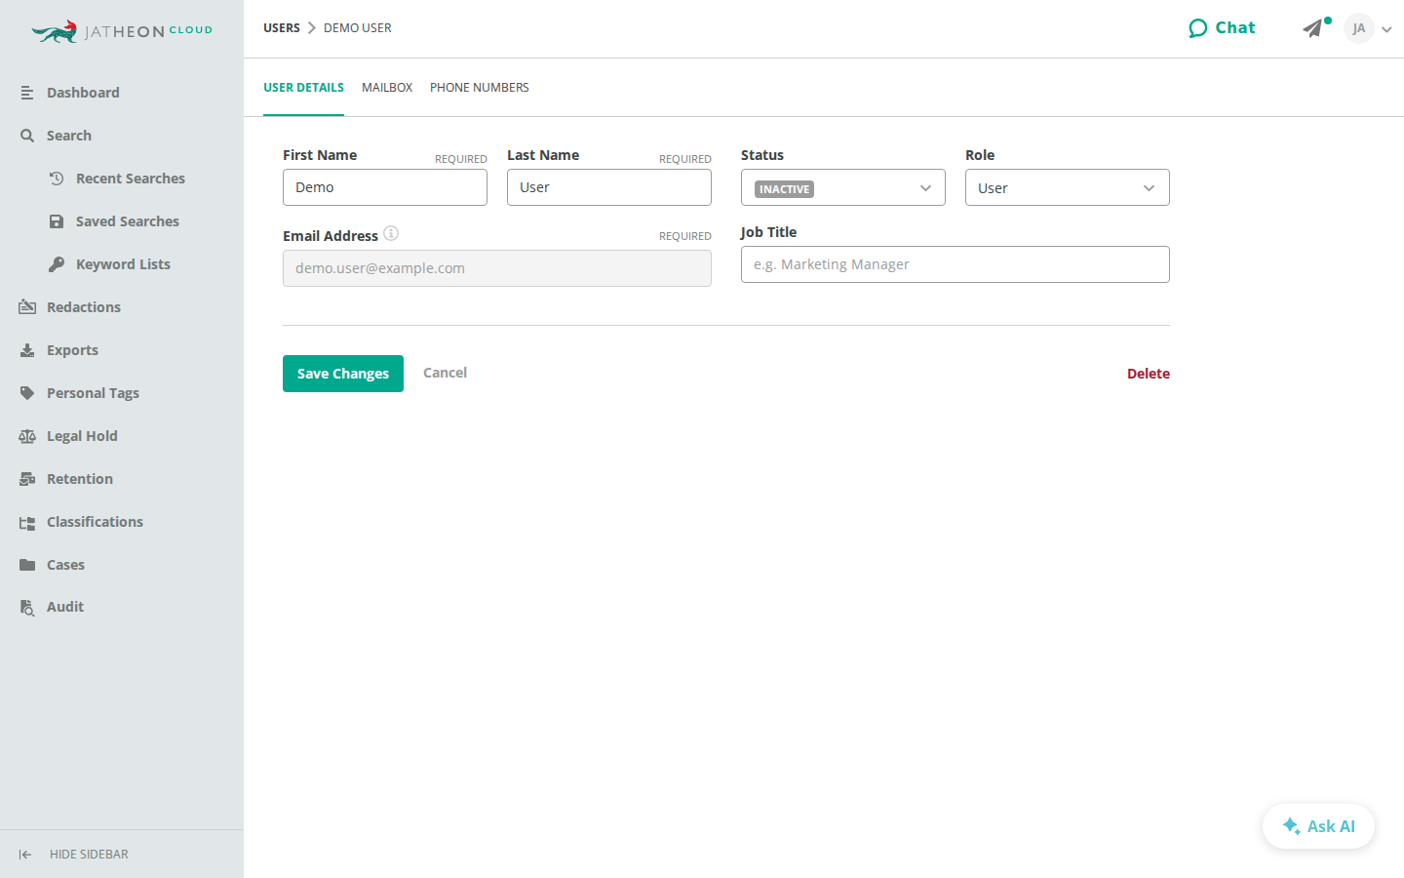Go to Users breadcrumb link
Viewport: 1404px width, 878px height.
coord(282,28)
